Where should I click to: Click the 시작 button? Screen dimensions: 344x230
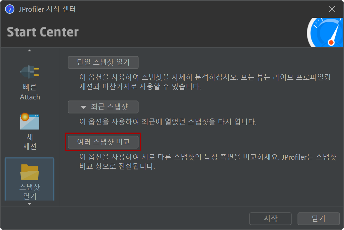(270, 219)
